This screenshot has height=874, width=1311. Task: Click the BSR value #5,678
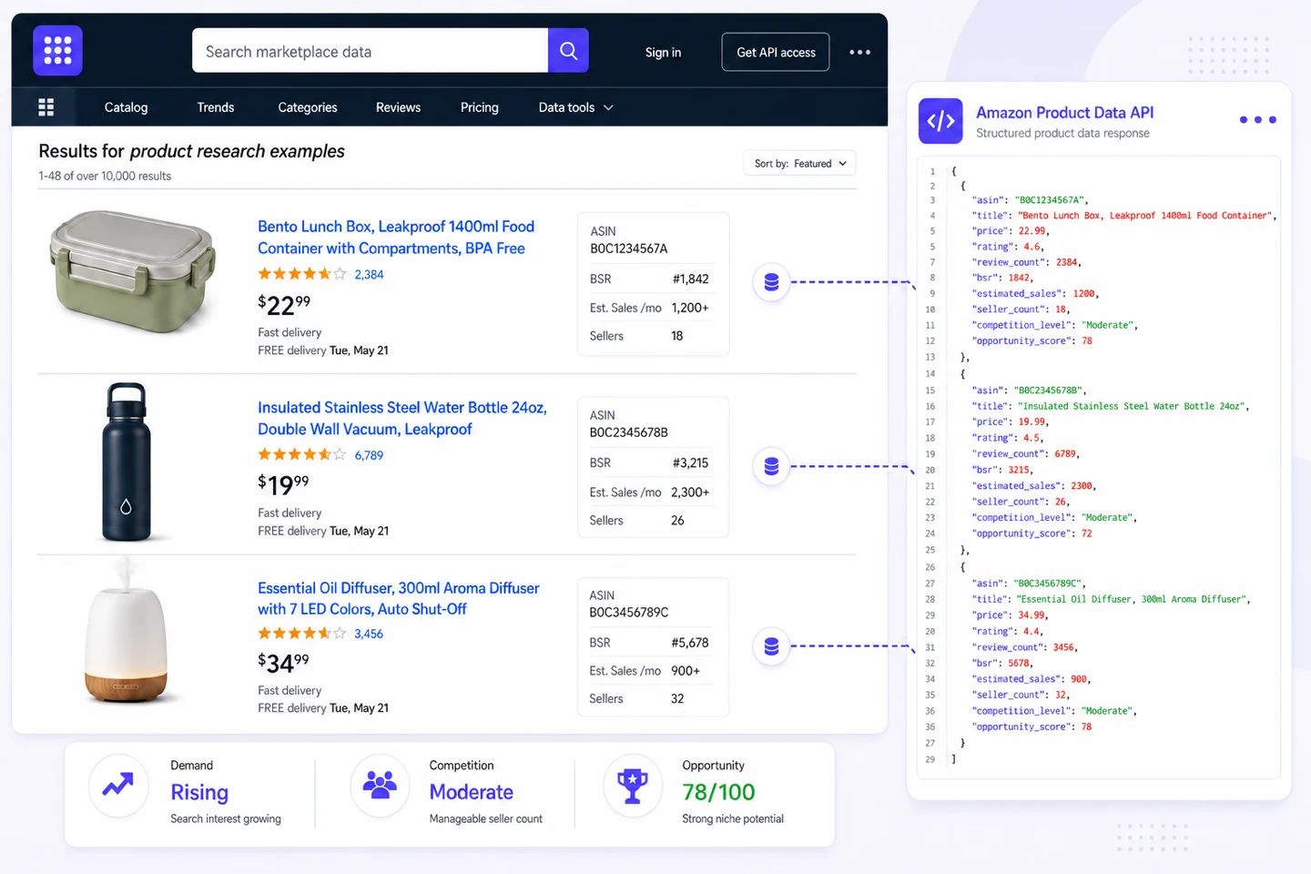tap(690, 643)
